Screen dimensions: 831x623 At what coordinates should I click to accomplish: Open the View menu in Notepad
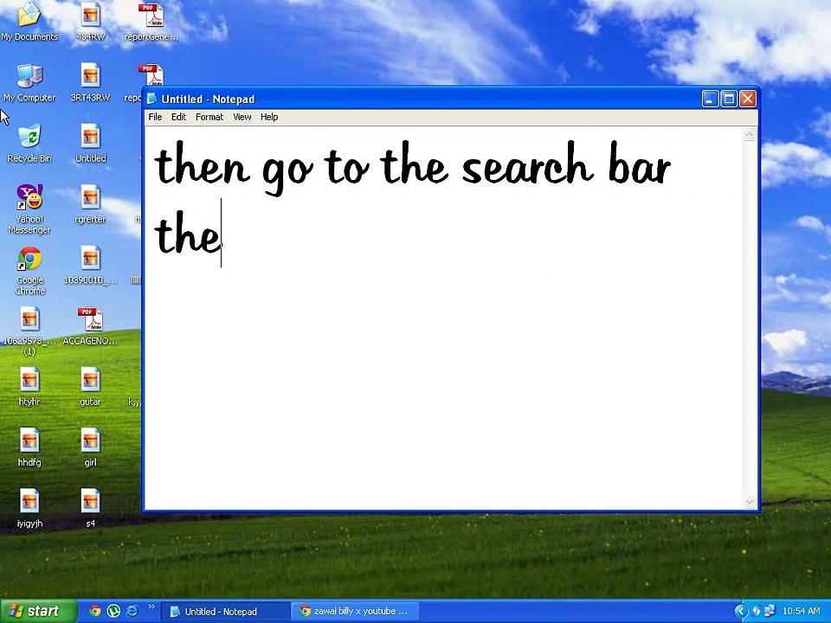(242, 117)
